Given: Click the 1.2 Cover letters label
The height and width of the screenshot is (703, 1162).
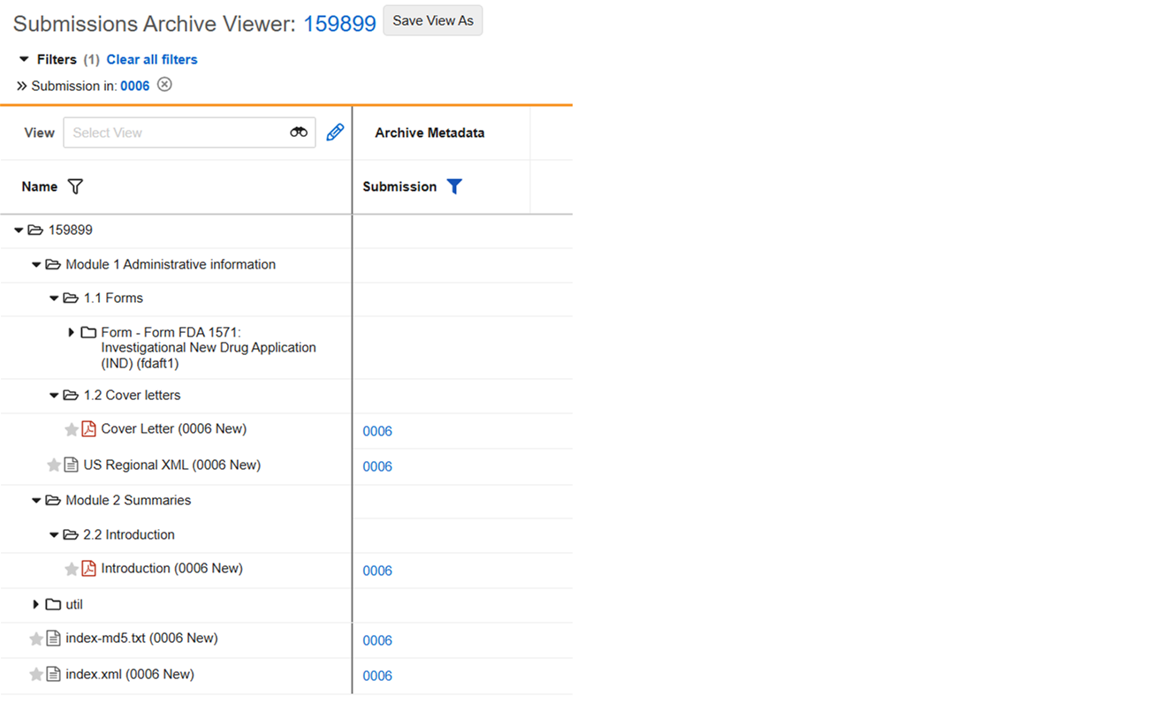Looking at the screenshot, I should pos(133,395).
